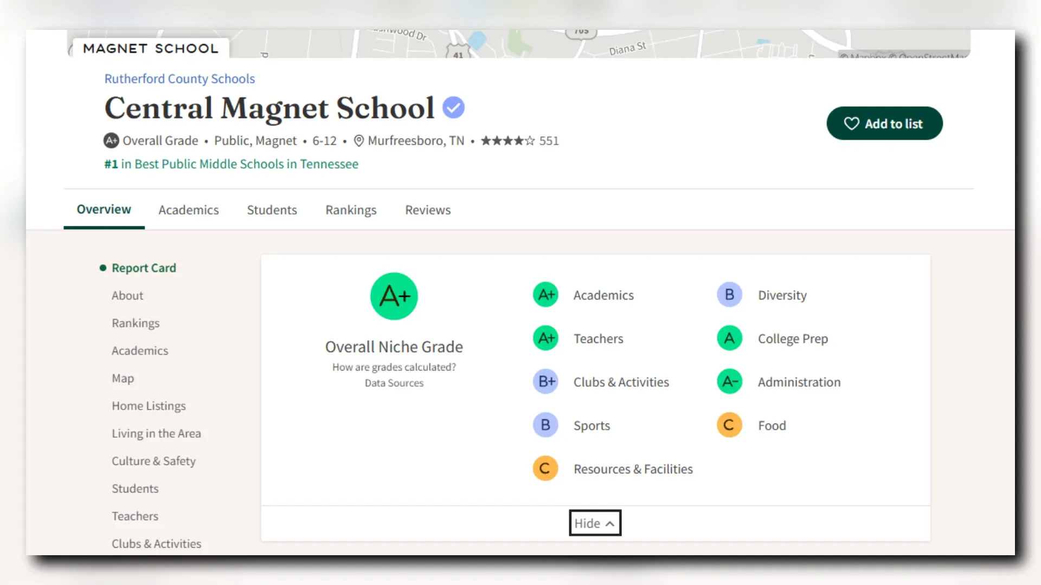
Task: Open the Students tab
Action: coord(272,210)
